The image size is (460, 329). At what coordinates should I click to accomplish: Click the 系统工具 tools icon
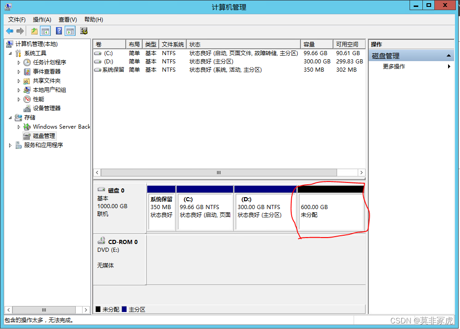coord(18,53)
